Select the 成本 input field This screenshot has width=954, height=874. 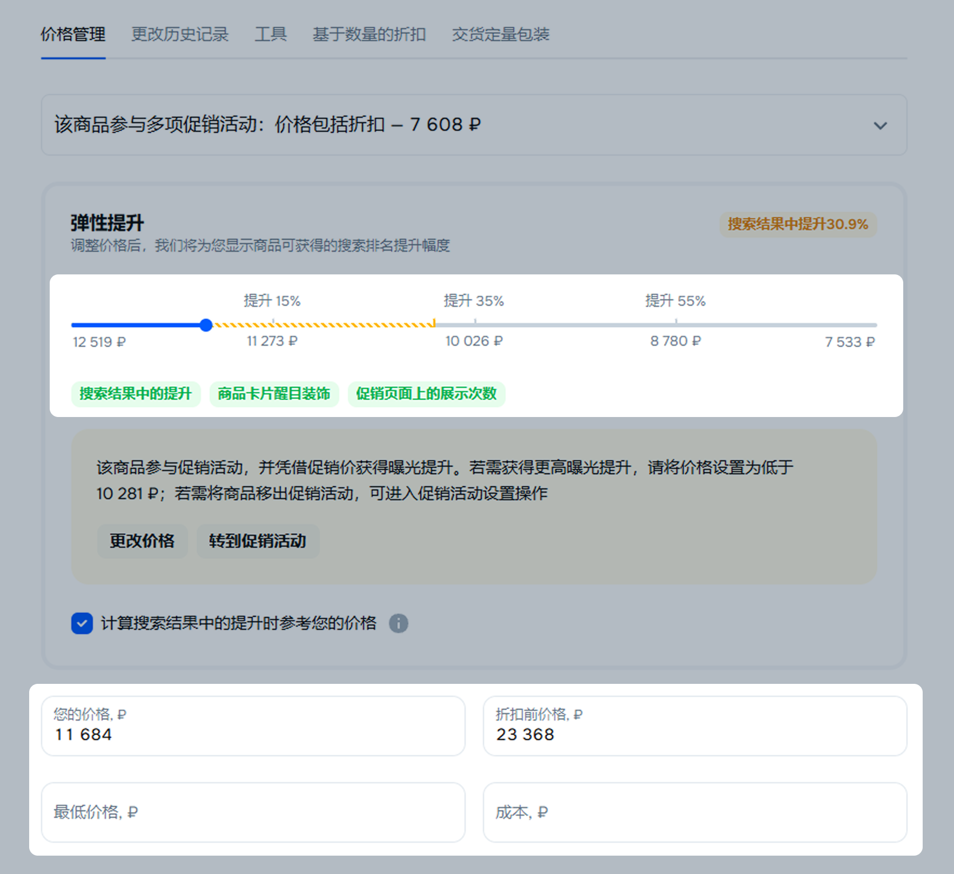pyautogui.click(x=695, y=812)
